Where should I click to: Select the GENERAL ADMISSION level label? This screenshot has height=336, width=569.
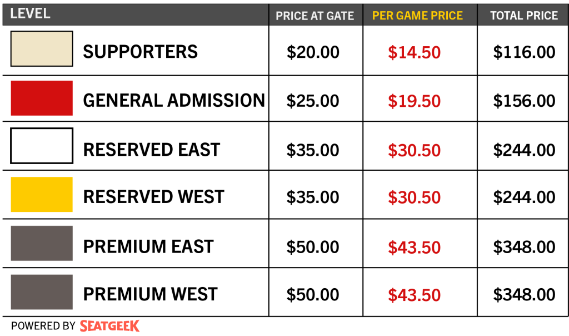pyautogui.click(x=174, y=100)
